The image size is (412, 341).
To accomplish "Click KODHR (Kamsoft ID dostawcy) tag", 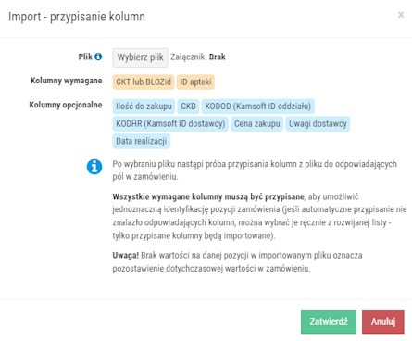I will tap(170, 124).
